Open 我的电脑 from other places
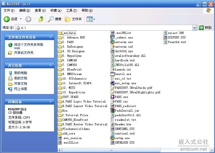Viewport: 215px width, 153px height. [20, 73]
